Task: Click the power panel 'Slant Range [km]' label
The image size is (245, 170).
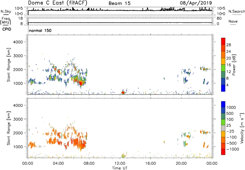Action: 9,65
